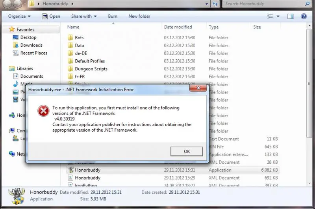The image size is (315, 209).
Task: Click the Bots folder icon
Action: pos(70,37)
